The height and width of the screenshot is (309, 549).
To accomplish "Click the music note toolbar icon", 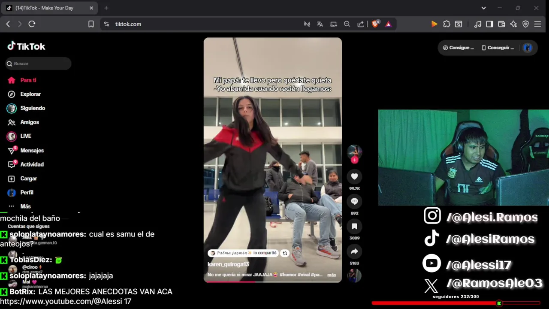I will [x=477, y=24].
